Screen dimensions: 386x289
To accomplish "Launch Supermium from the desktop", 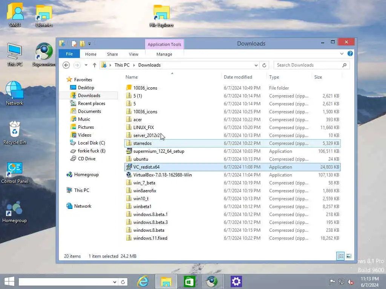I will 44,55.
